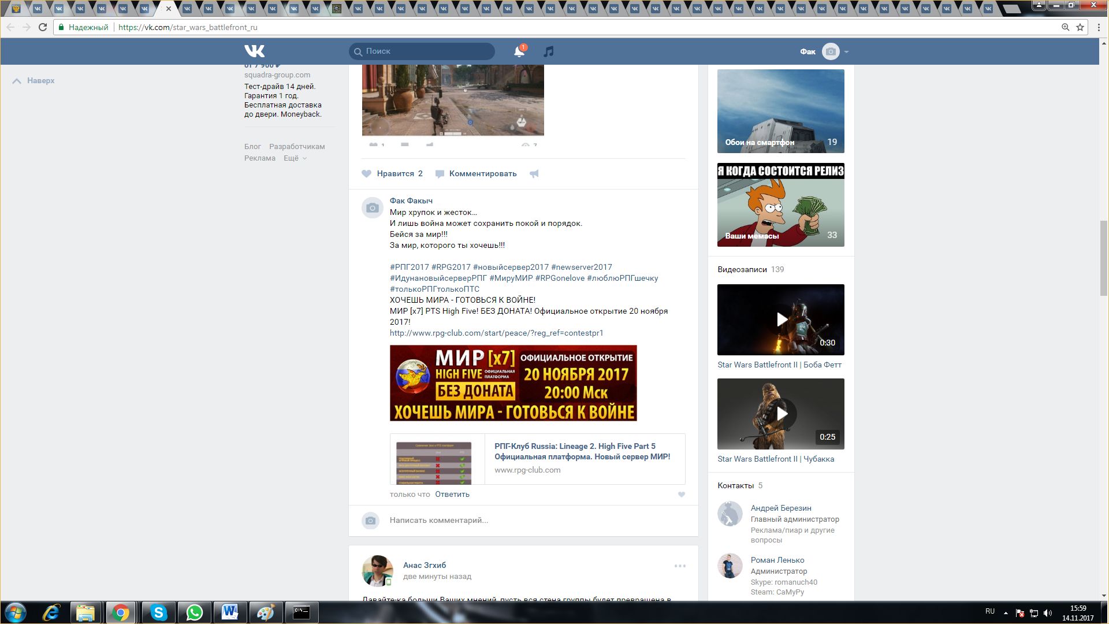Screen dimensions: 1109x624
Task: Share post with megaphone icon
Action: point(534,173)
